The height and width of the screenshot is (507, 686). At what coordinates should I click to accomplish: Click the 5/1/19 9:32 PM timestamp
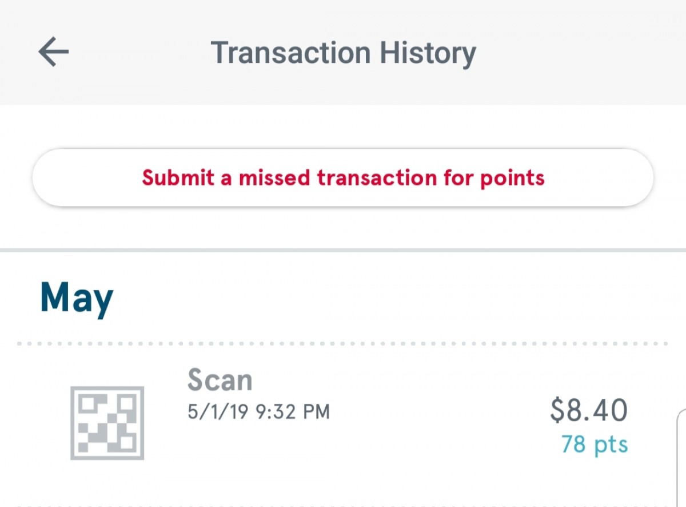point(258,411)
